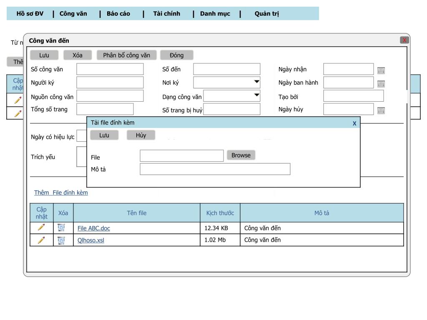Viewport: 427px width, 320px height.
Task: Focus the Ngày ban hành date field
Action: coord(349,82)
